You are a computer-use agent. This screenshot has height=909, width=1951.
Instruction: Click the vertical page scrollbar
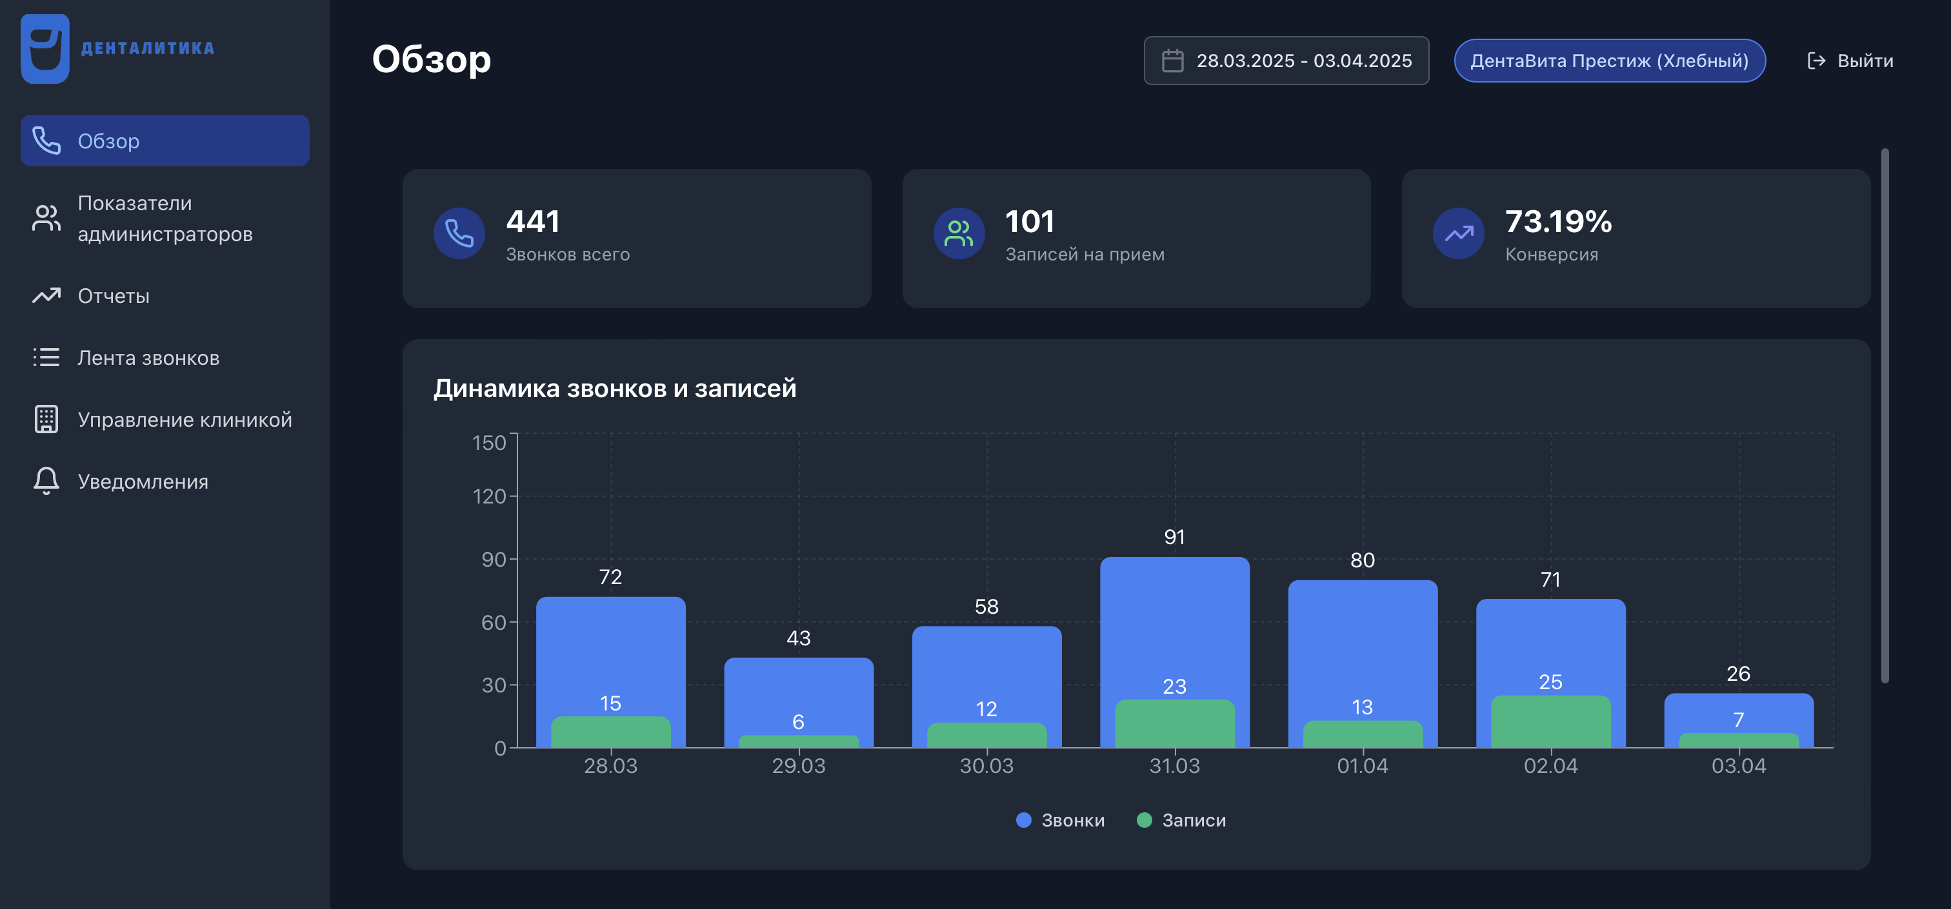[1885, 416]
